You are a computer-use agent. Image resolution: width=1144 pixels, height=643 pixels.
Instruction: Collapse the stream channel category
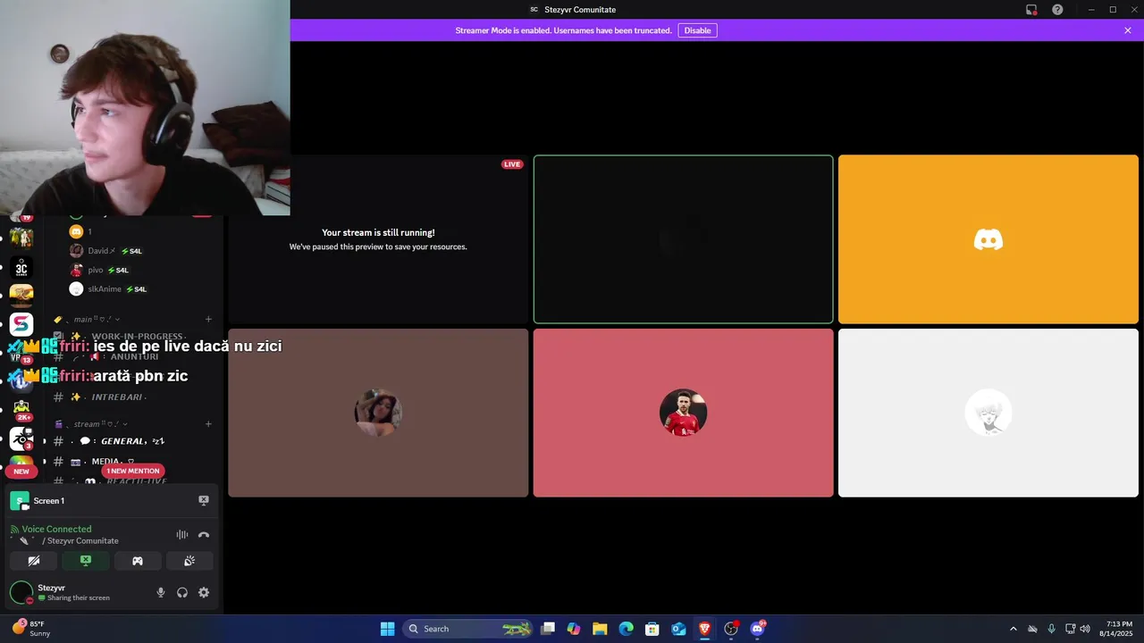(x=90, y=424)
